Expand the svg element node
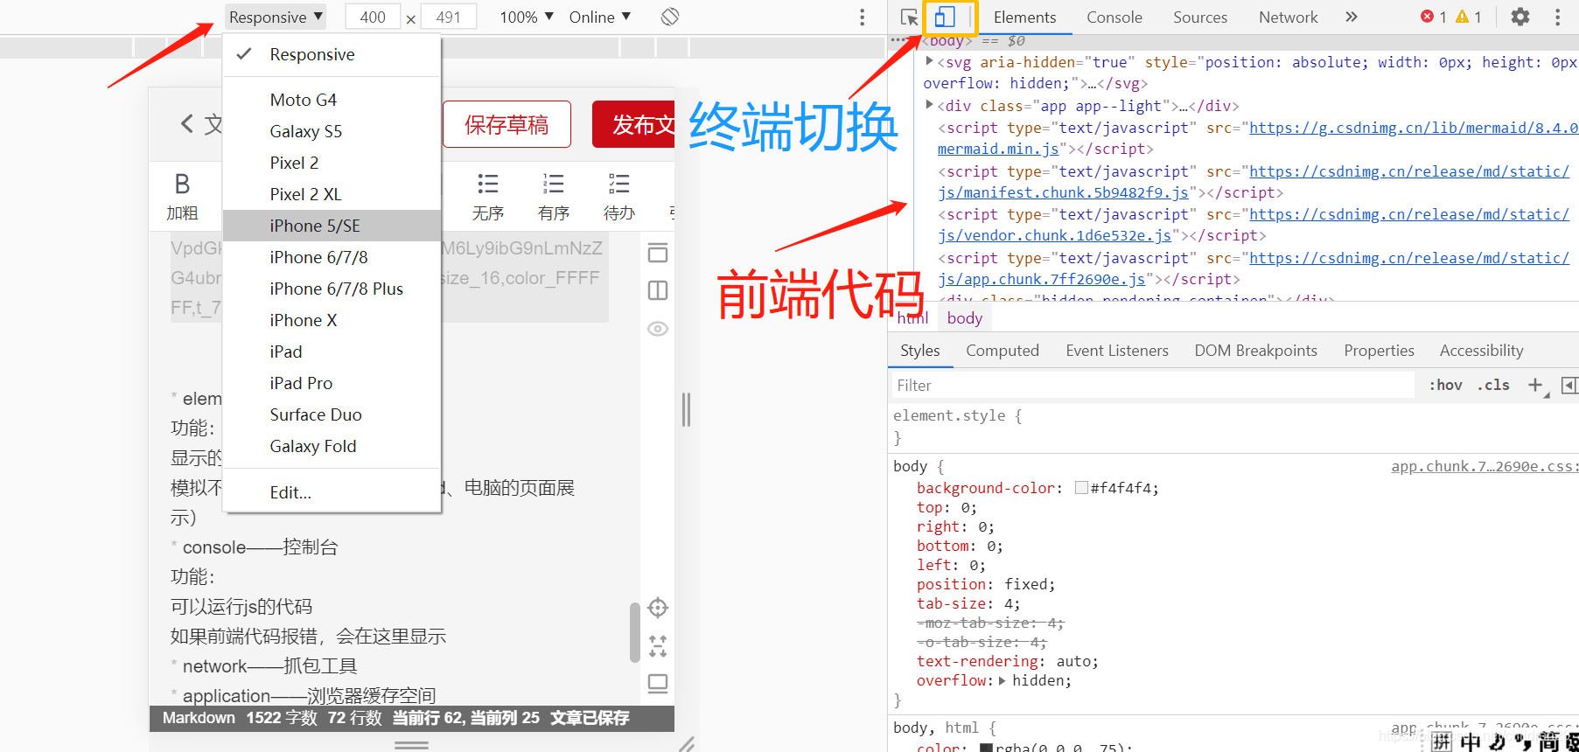This screenshot has width=1579, height=752. 930,61
